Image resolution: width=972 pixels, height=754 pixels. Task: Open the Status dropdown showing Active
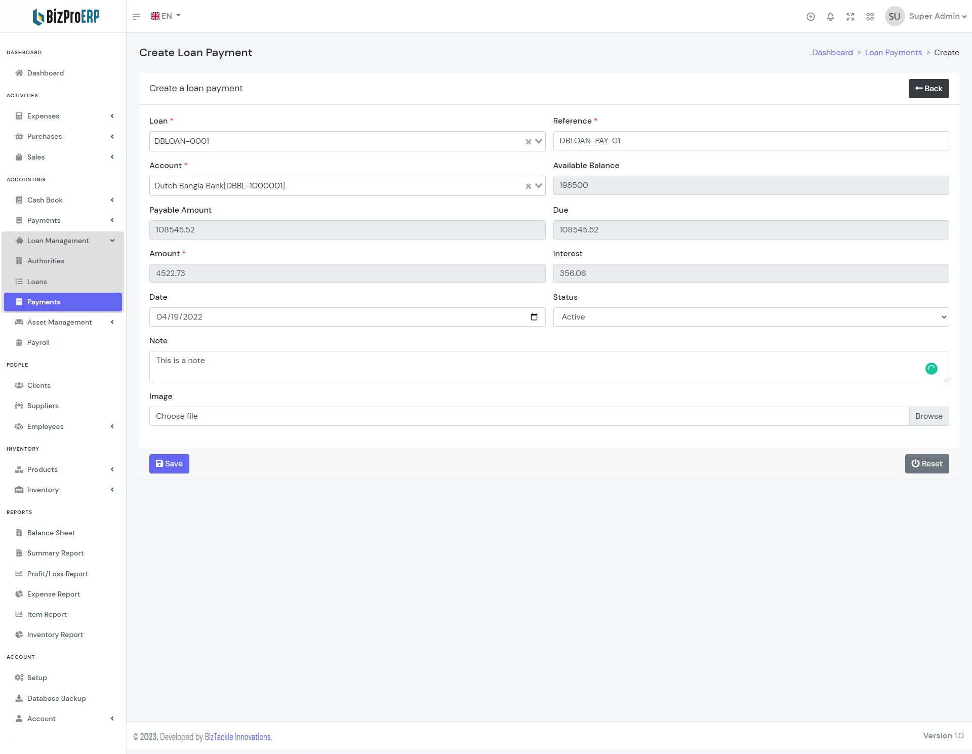(x=750, y=317)
